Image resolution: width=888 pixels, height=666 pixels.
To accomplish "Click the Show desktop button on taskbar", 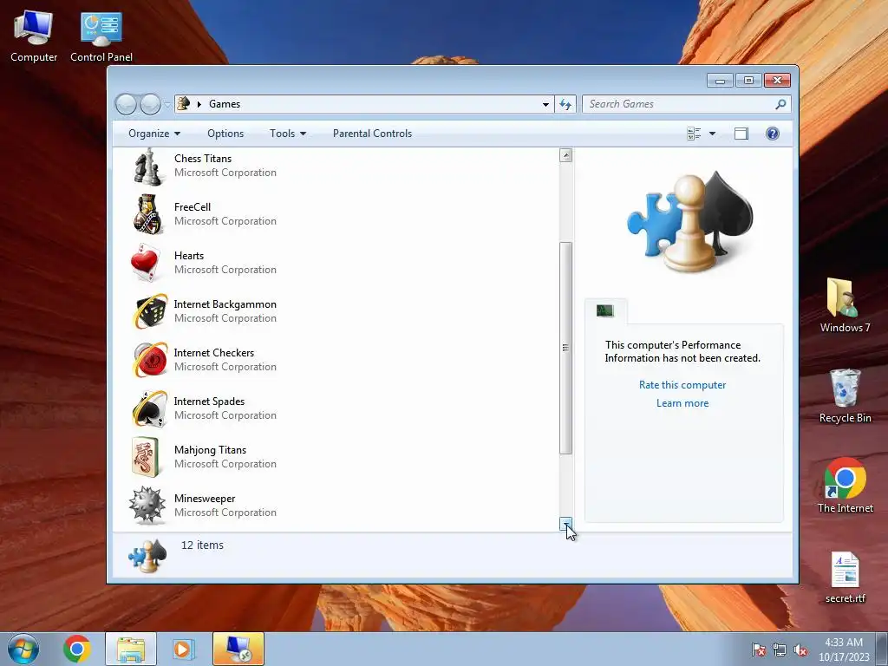I will [883, 649].
